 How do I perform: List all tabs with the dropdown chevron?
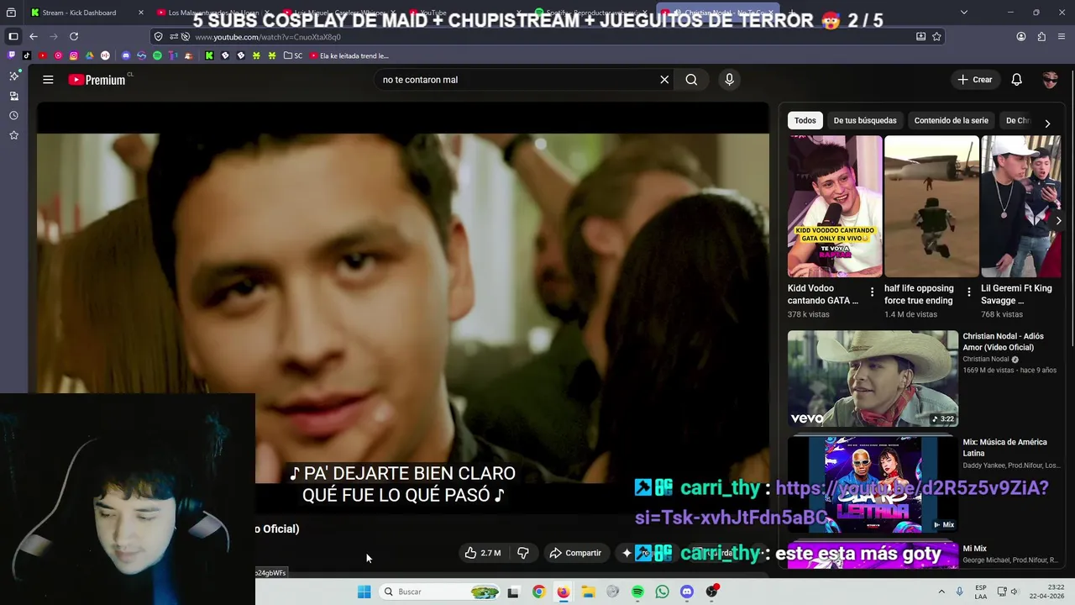[x=963, y=13]
